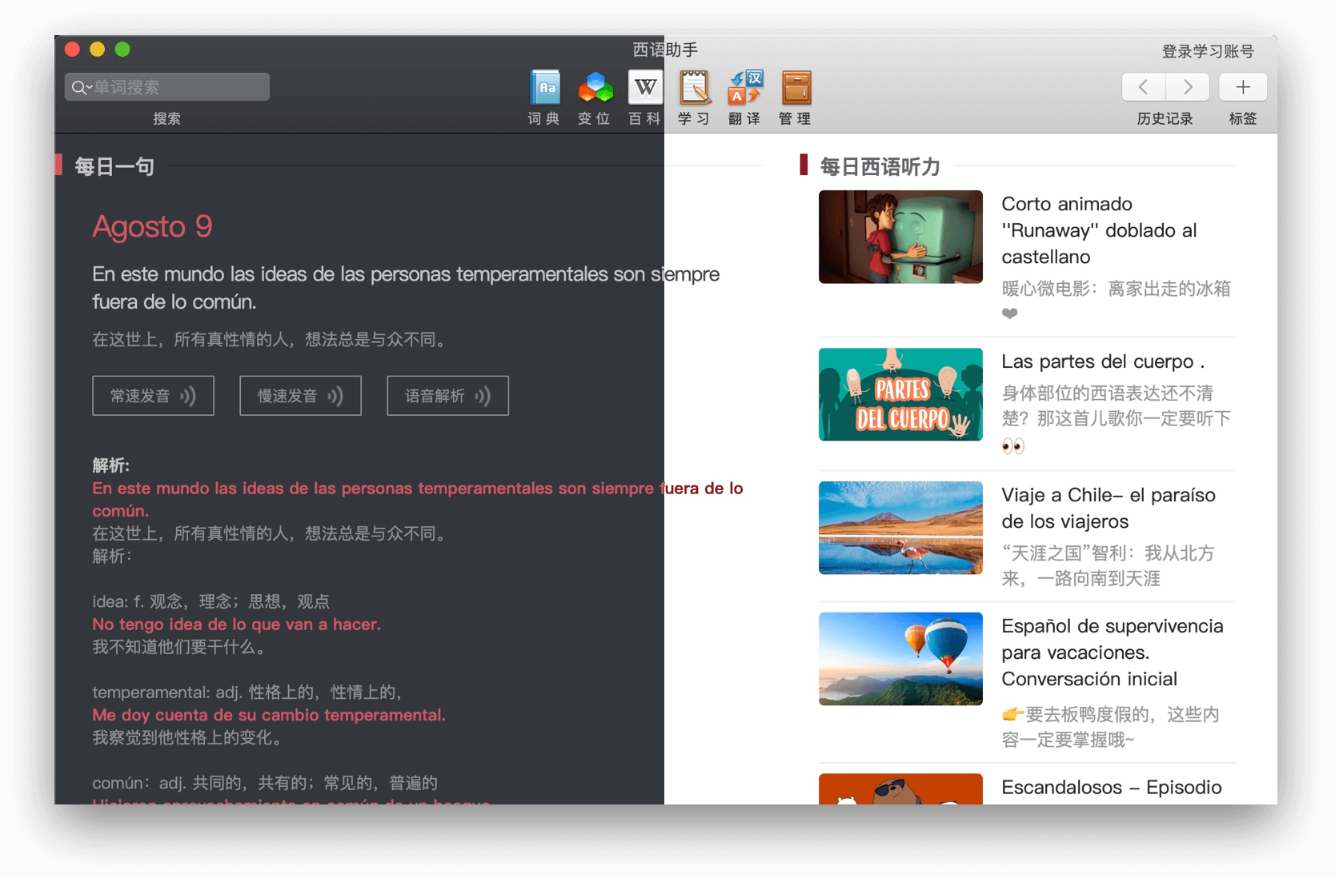This screenshot has height=878, width=1335.
Task: Select the 变位 conjugation icon
Action: pos(595,88)
